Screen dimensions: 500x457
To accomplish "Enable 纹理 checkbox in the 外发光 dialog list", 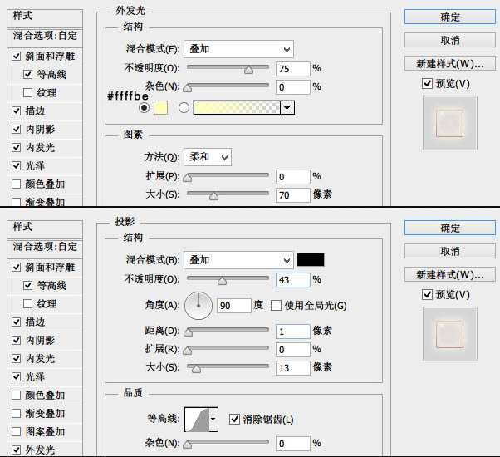I will click(x=27, y=93).
